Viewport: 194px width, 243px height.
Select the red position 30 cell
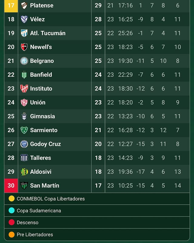(11, 186)
